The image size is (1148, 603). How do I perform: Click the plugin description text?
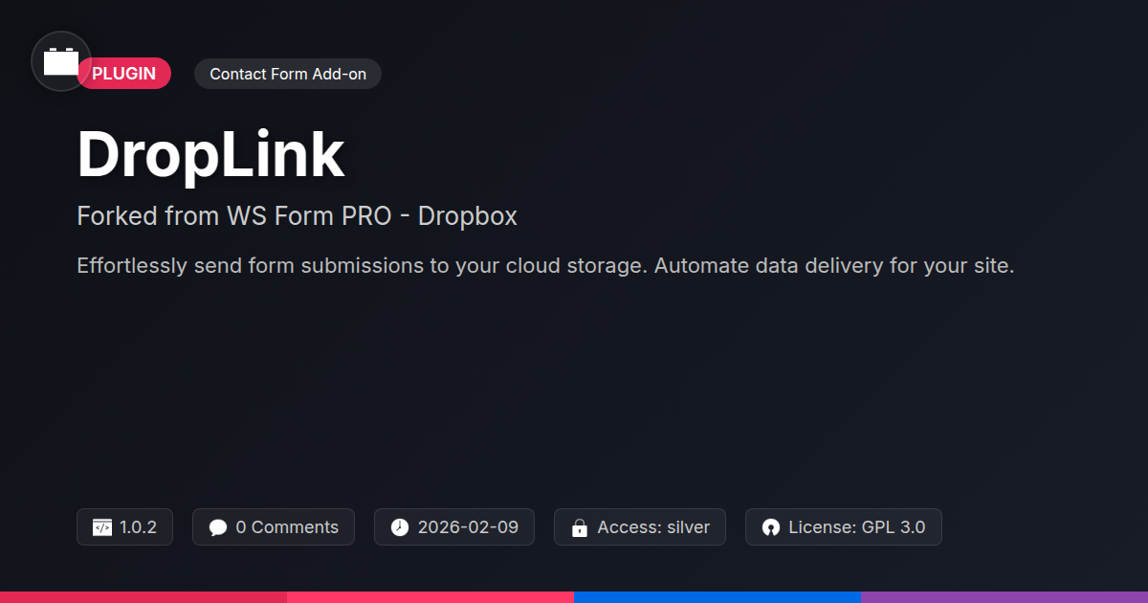coord(545,266)
